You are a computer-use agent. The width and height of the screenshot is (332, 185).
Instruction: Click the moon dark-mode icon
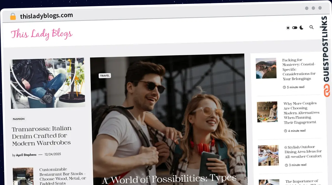coord(301,28)
